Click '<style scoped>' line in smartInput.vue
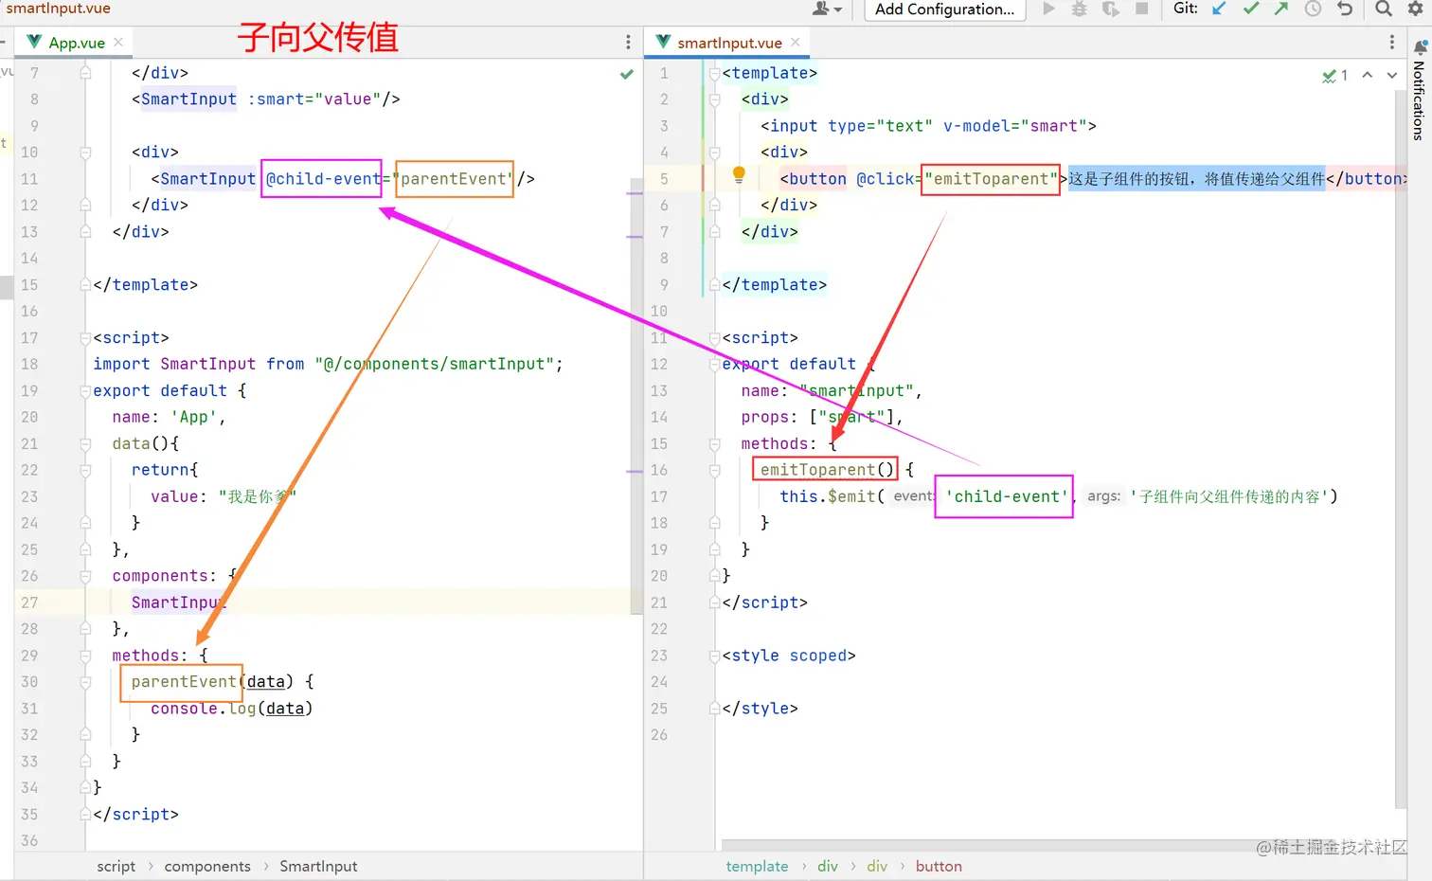 (x=789, y=656)
